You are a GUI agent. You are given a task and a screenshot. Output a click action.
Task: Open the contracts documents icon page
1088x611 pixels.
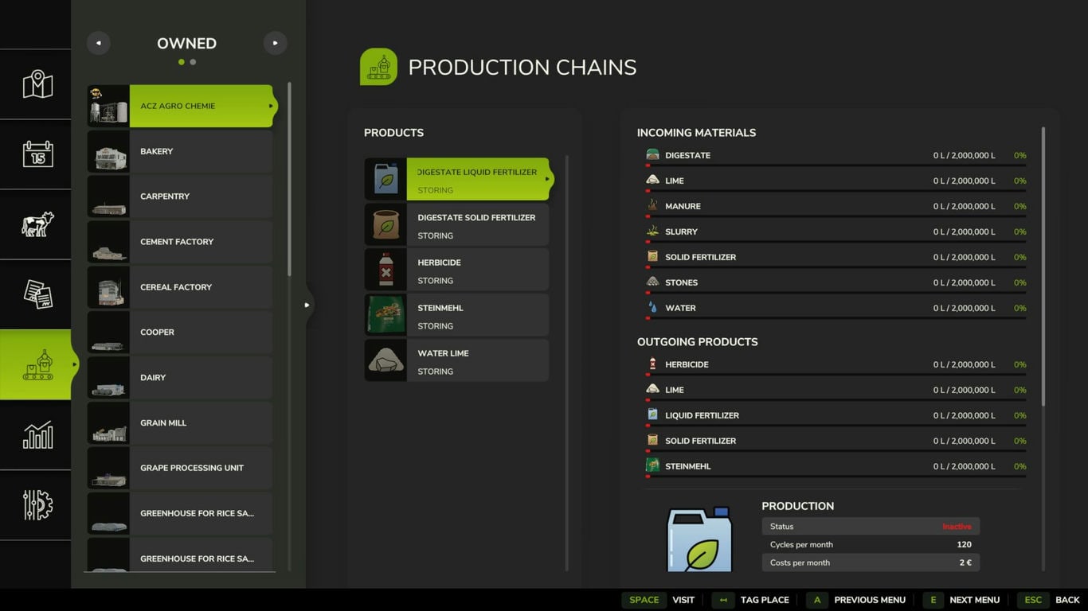tap(37, 294)
